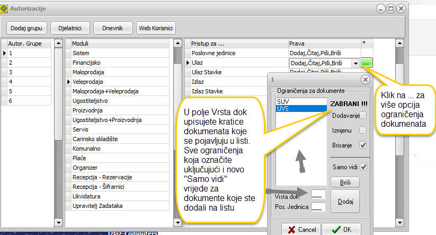Click the Vrsta dok input field
The image size is (436, 235).
tap(318, 196)
